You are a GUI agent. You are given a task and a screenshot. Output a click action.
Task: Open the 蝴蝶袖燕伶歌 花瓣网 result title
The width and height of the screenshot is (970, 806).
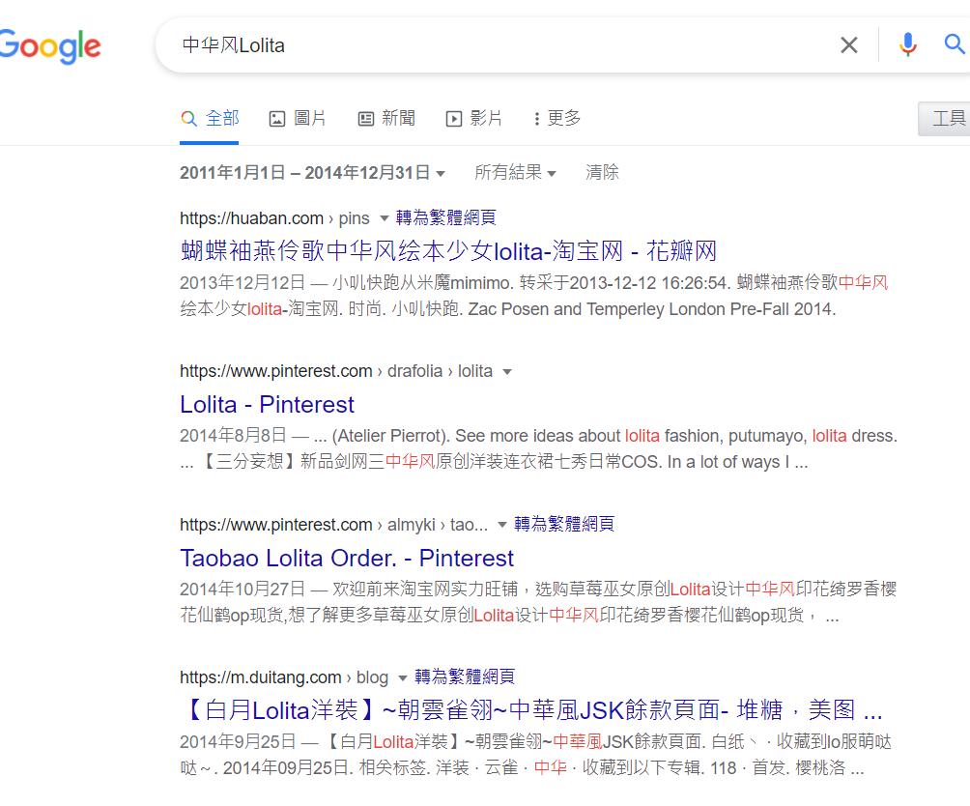click(448, 251)
